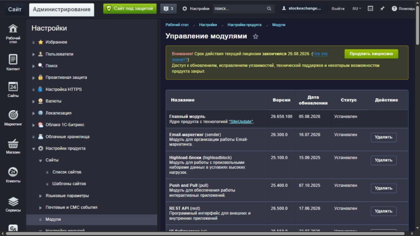Add page to favorites with star icon

[x=255, y=36]
